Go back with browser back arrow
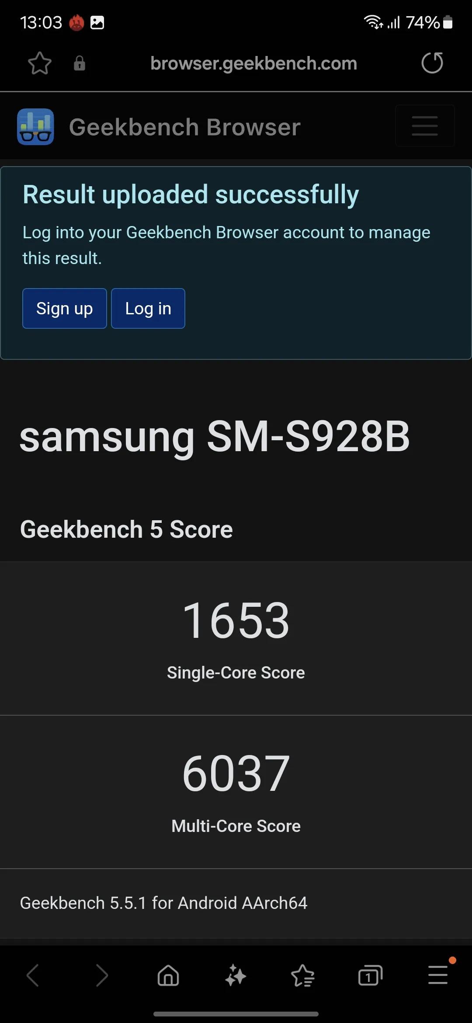472x1023 pixels. coord(33,975)
